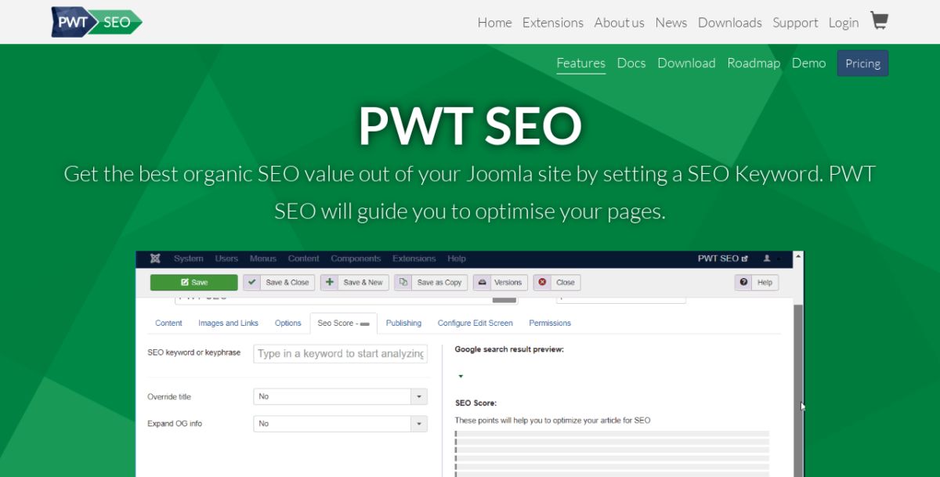940x477 pixels.
Task: Open the Downloads page
Action: 730,23
